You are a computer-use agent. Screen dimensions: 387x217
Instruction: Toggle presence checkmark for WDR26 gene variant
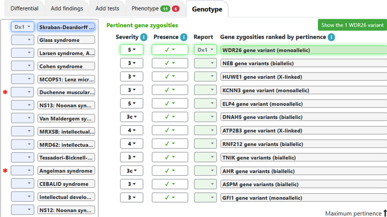tap(170, 50)
